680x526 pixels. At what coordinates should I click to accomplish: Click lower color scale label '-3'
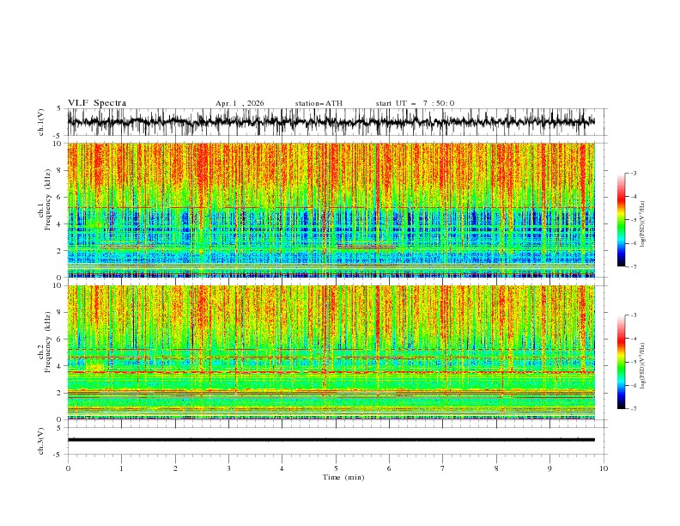633,315
